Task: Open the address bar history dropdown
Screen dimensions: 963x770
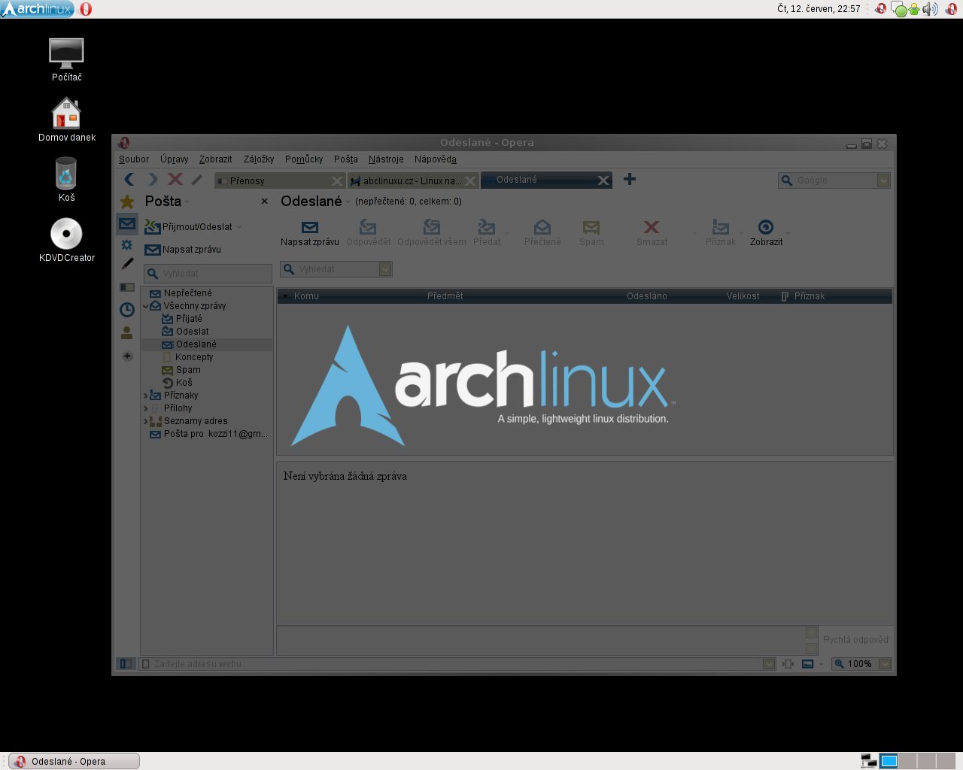Action: 769,664
